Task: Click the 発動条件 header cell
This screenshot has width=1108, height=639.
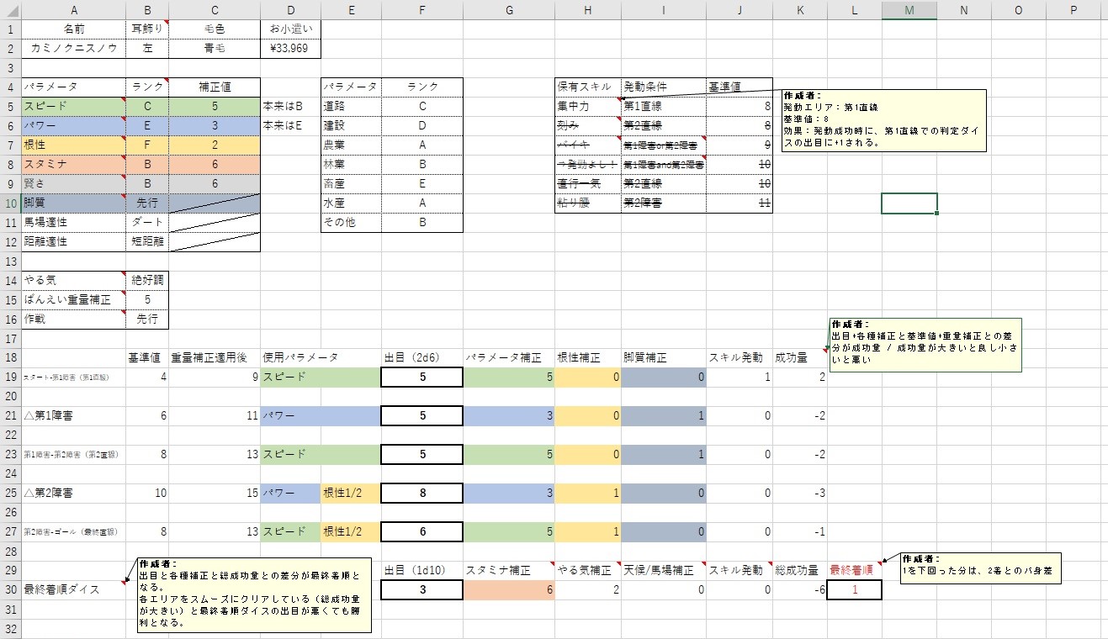Action: (x=664, y=87)
